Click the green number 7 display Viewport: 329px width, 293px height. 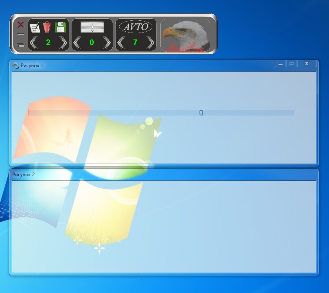(x=135, y=43)
